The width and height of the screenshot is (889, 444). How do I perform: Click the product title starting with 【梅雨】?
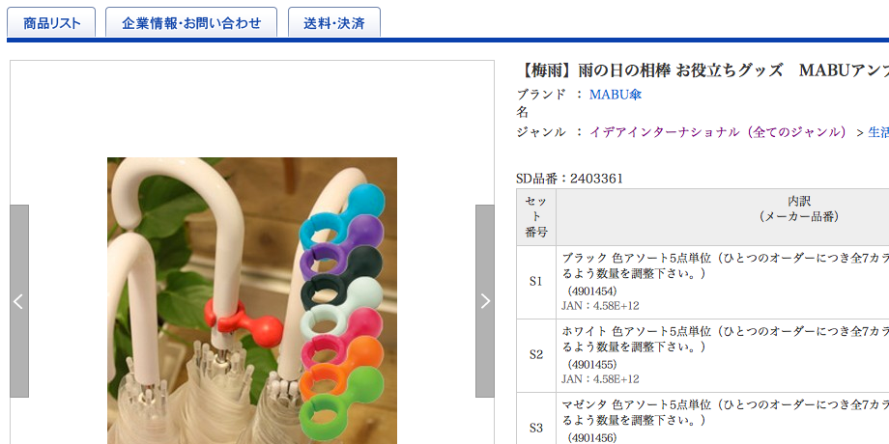(703, 70)
